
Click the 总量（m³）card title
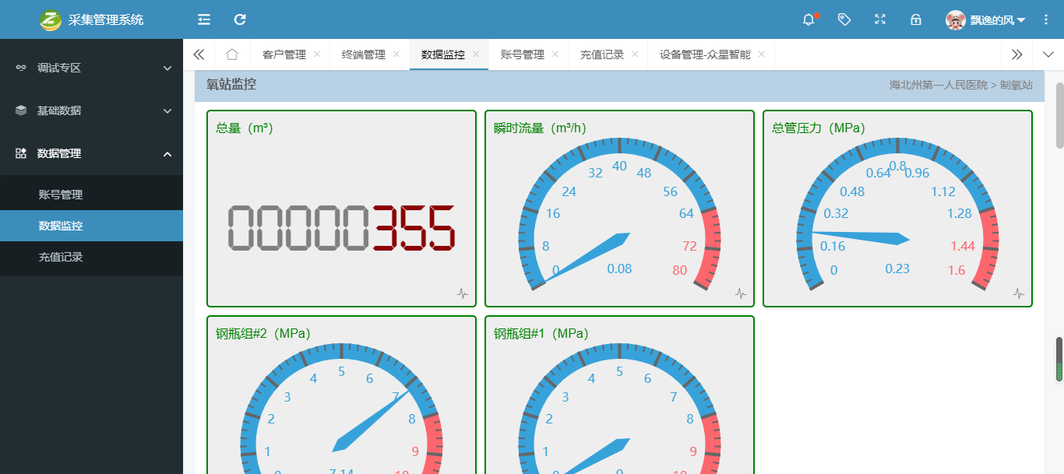point(244,128)
